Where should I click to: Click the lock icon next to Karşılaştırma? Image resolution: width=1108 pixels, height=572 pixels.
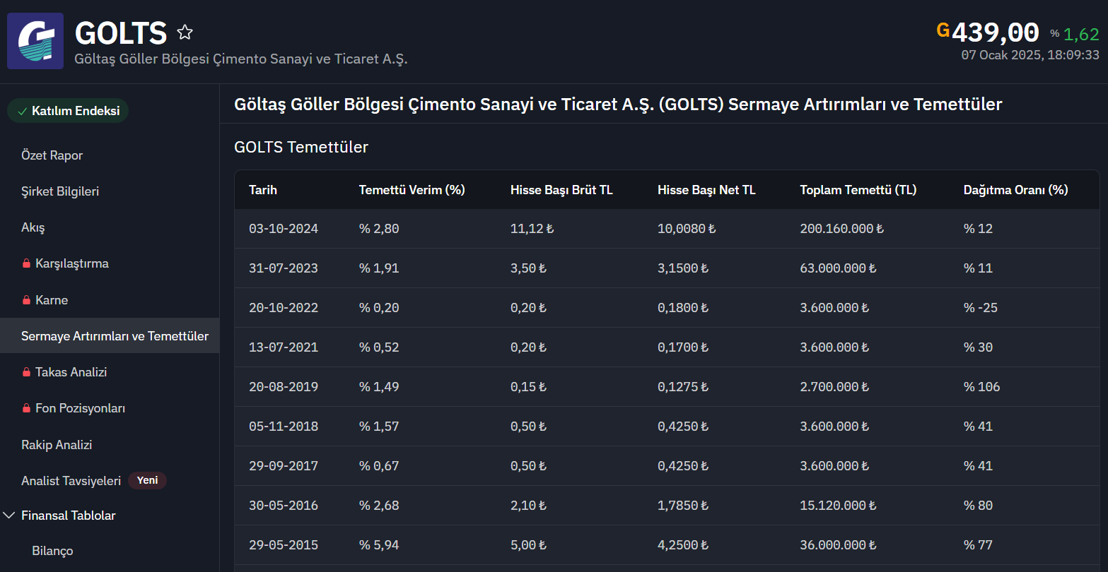[x=26, y=263]
